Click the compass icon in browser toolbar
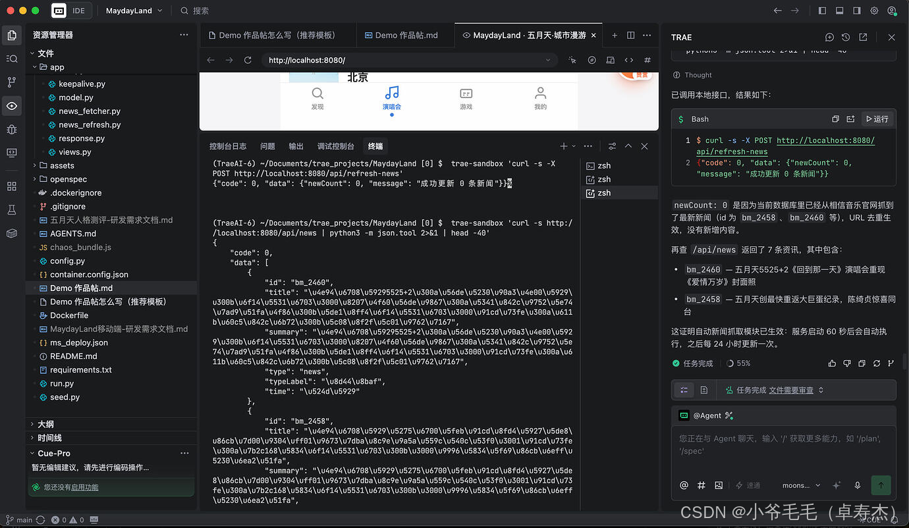The height and width of the screenshot is (528, 909). click(592, 60)
